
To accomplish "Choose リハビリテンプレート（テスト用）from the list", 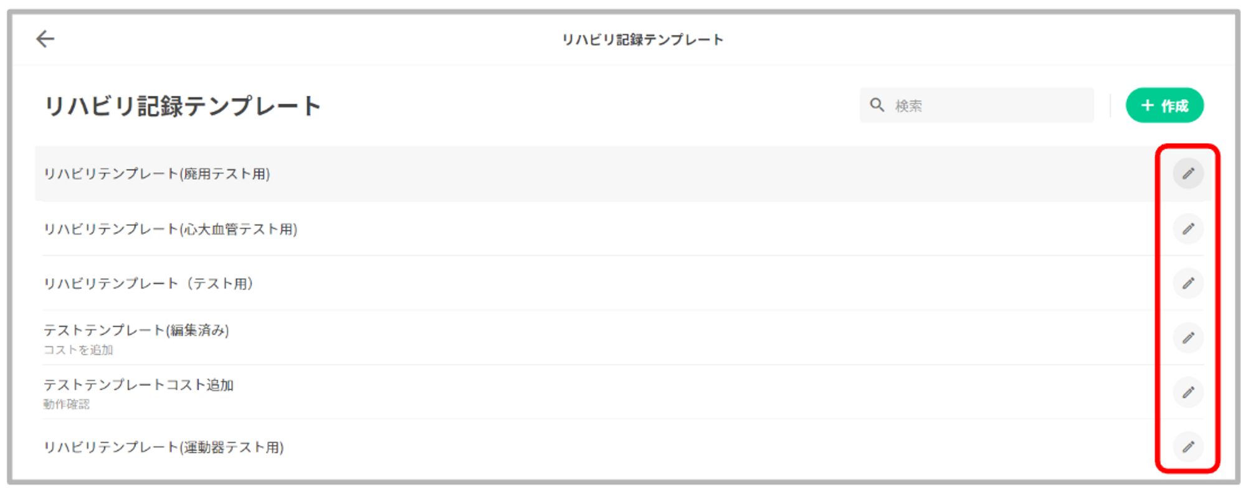I will (150, 284).
